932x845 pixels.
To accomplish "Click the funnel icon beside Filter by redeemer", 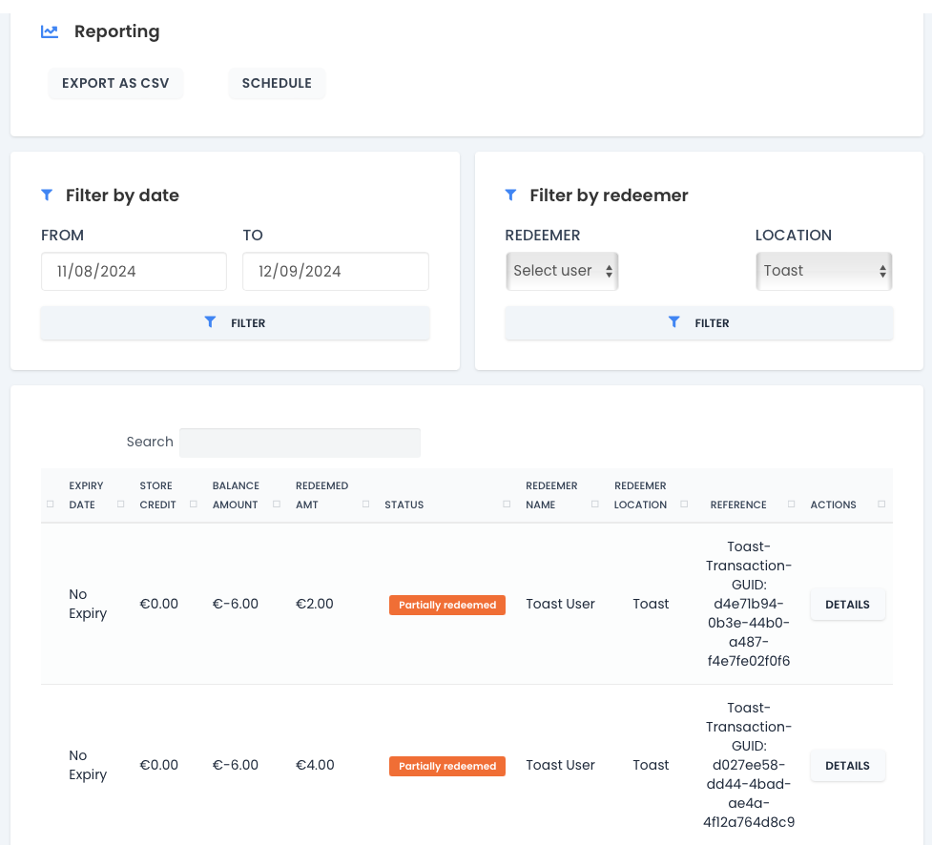I will pos(510,195).
